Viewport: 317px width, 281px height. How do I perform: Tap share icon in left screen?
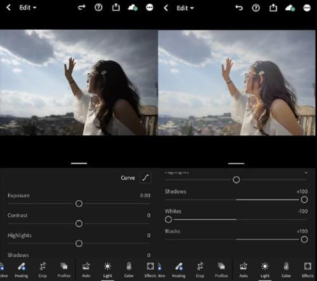116,8
